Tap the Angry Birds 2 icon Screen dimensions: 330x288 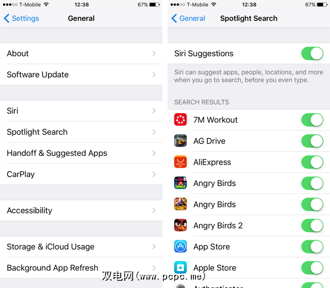click(180, 225)
